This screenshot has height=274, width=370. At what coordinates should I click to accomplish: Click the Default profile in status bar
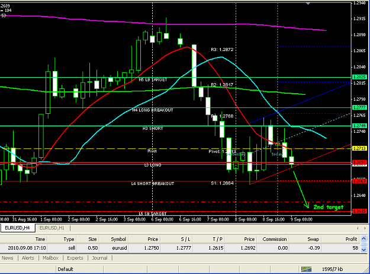point(65,269)
